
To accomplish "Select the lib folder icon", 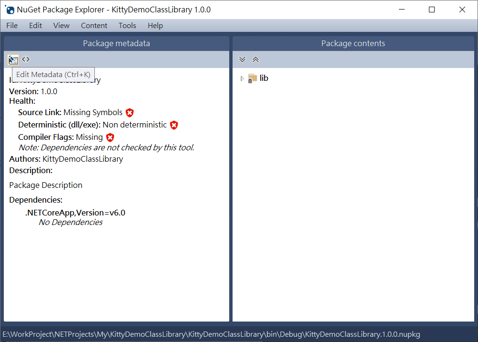I will click(252, 78).
